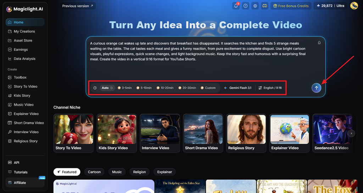Viewport: 363px width, 193px height.
Task: Select the 20-30min duration option
Action: point(187,88)
